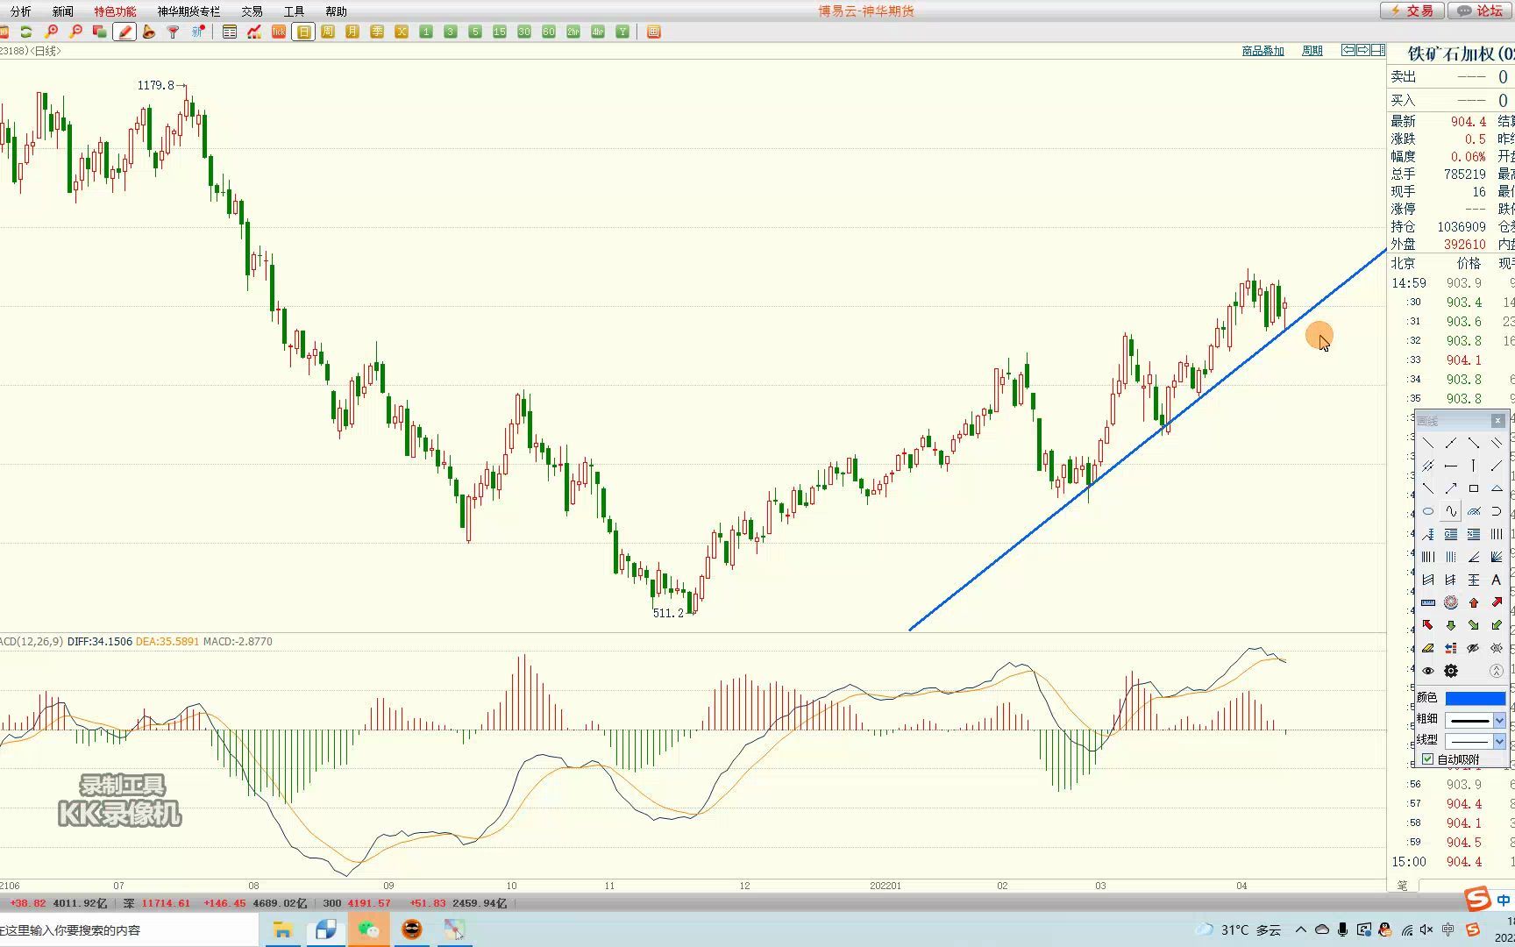The height and width of the screenshot is (947, 1515).
Task: Click the weather 31°C 多云 widget
Action: (x=1238, y=929)
